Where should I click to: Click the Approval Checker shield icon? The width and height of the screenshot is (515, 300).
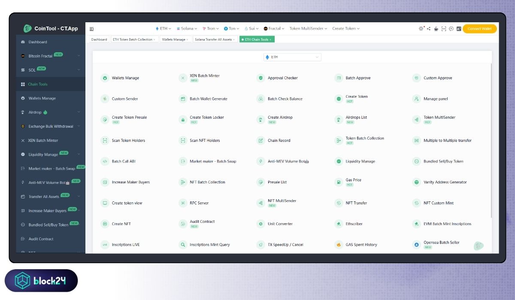(x=261, y=78)
